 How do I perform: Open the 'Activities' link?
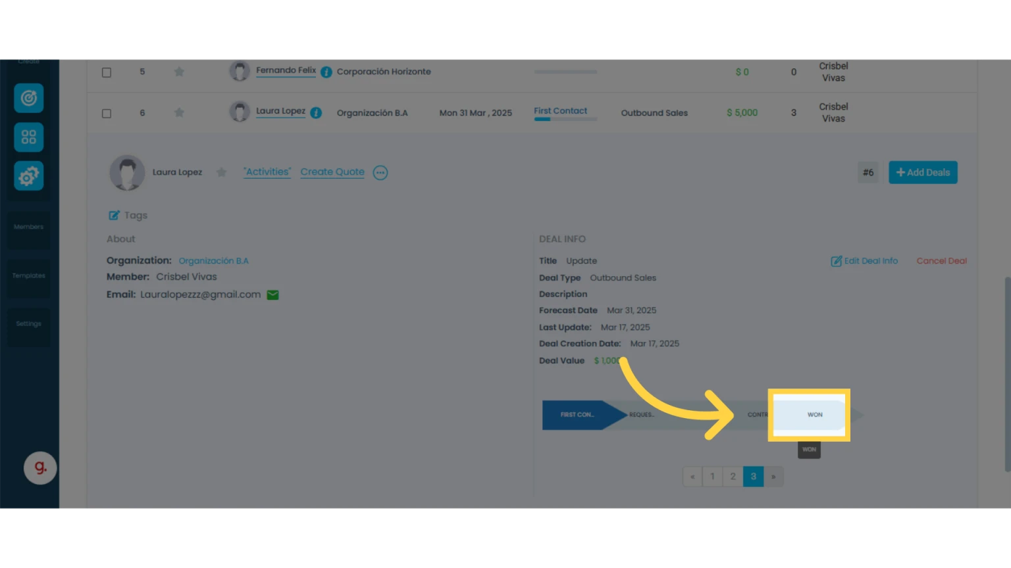[267, 172]
